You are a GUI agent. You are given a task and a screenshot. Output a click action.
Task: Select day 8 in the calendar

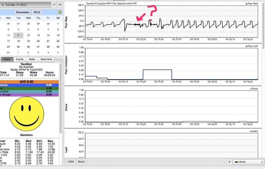click(x=58, y=29)
